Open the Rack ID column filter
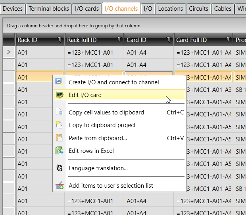Screen dimensions: 246x215 point(60,39)
